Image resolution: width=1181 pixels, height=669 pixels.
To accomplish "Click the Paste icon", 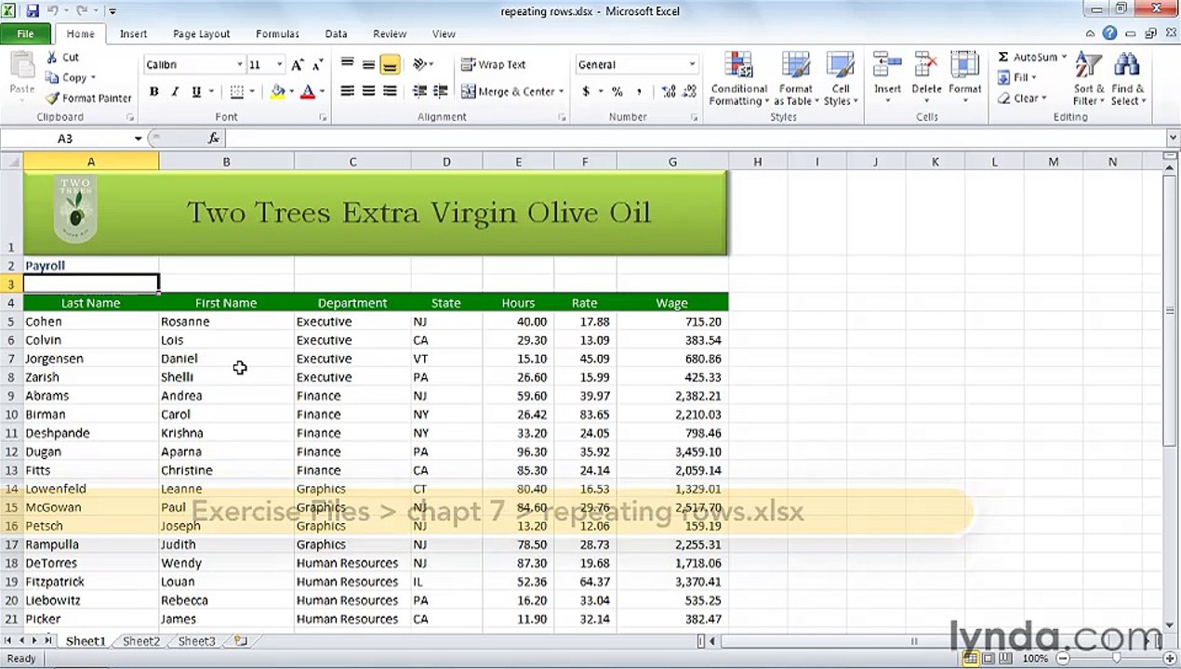I will tap(21, 67).
